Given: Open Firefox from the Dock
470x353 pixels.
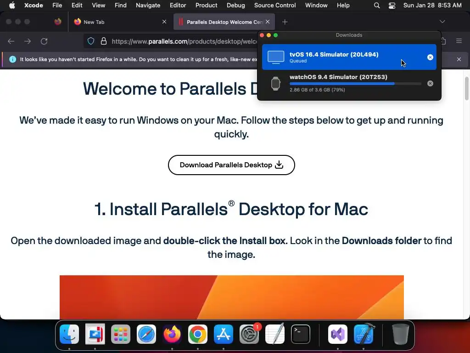Looking at the screenshot, I should tap(172, 334).
